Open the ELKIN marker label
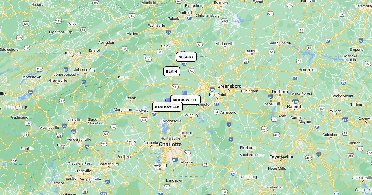Image resolution: width=372 pixels, height=195 pixels. click(172, 71)
